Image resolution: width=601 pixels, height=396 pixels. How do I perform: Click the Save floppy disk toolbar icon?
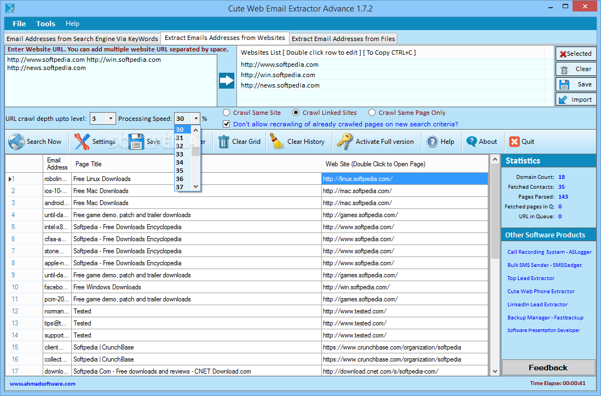pyautogui.click(x=136, y=142)
